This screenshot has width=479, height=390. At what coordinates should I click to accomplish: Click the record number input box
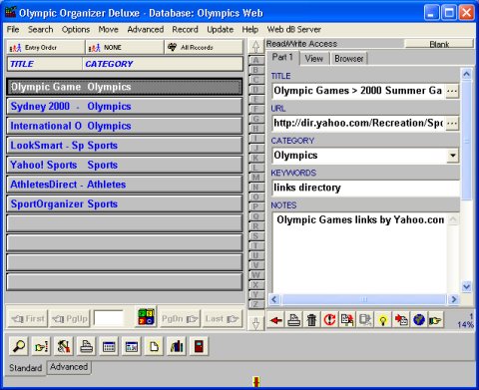click(108, 318)
